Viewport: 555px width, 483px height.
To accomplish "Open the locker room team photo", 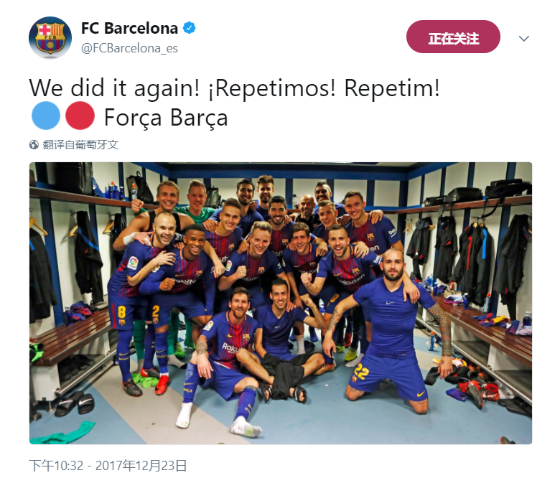I will point(281,304).
